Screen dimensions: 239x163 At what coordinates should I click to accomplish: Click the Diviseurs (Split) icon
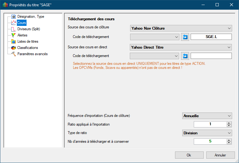point(13,29)
